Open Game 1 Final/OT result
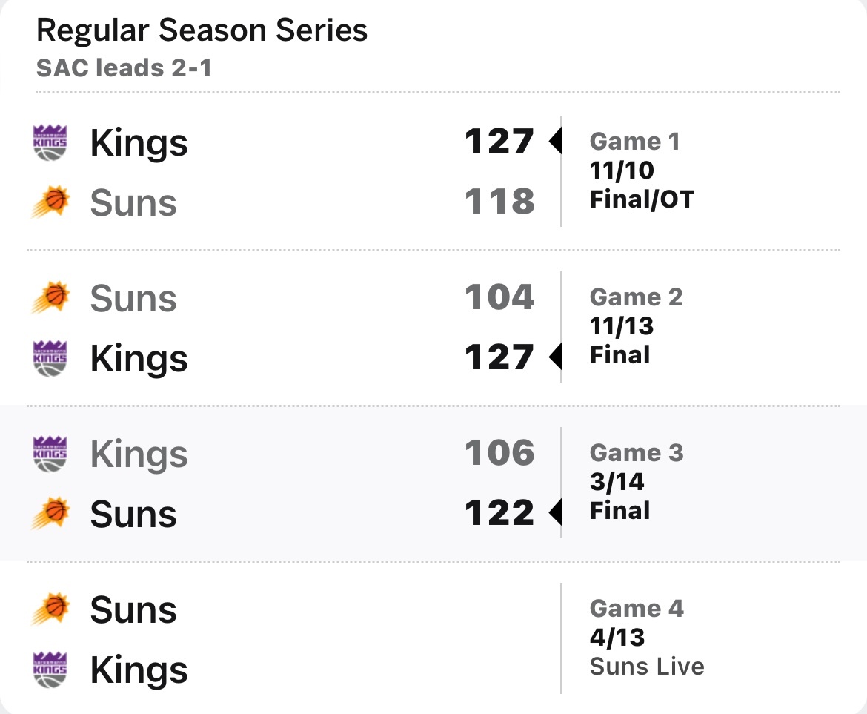Viewport: 867px width, 714px height. pyautogui.click(x=642, y=199)
